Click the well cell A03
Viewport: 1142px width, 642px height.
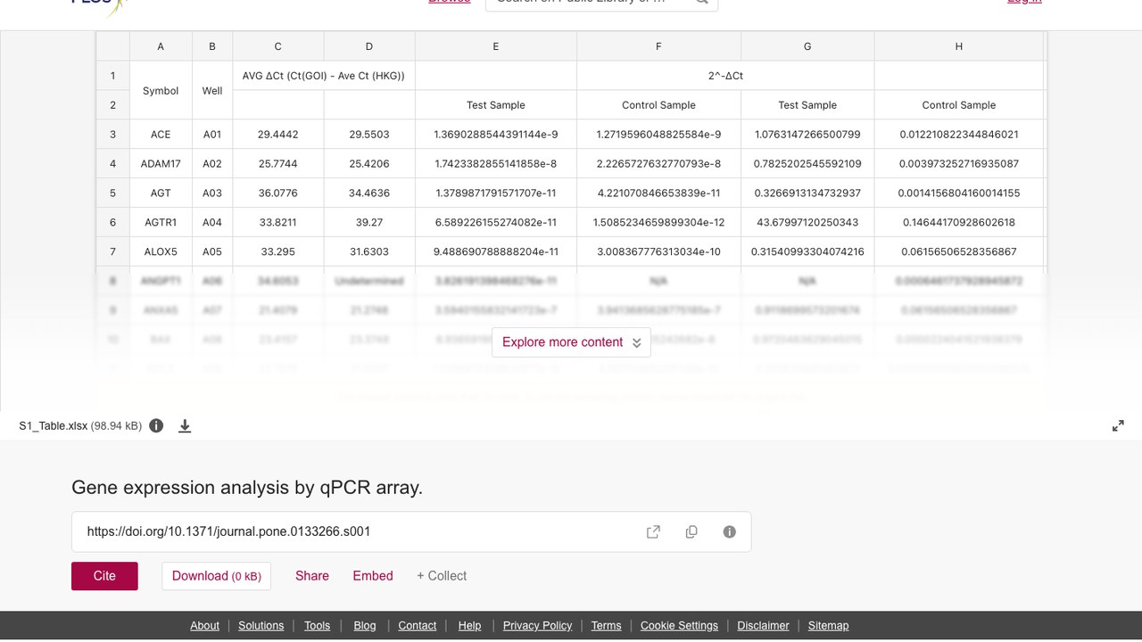(x=212, y=193)
